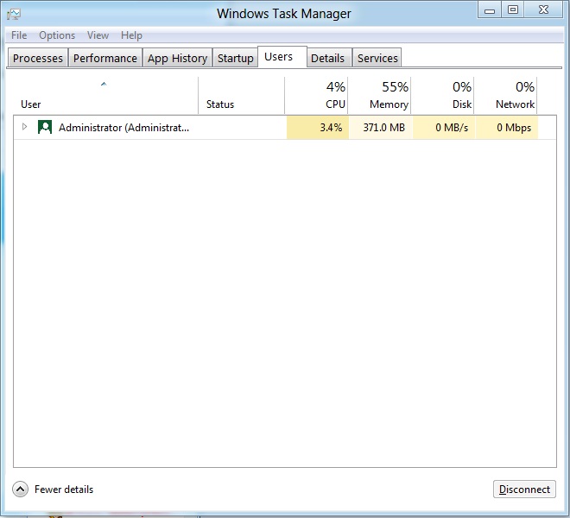570x518 pixels.
Task: Maximize the Task Manager window
Action: tap(513, 9)
